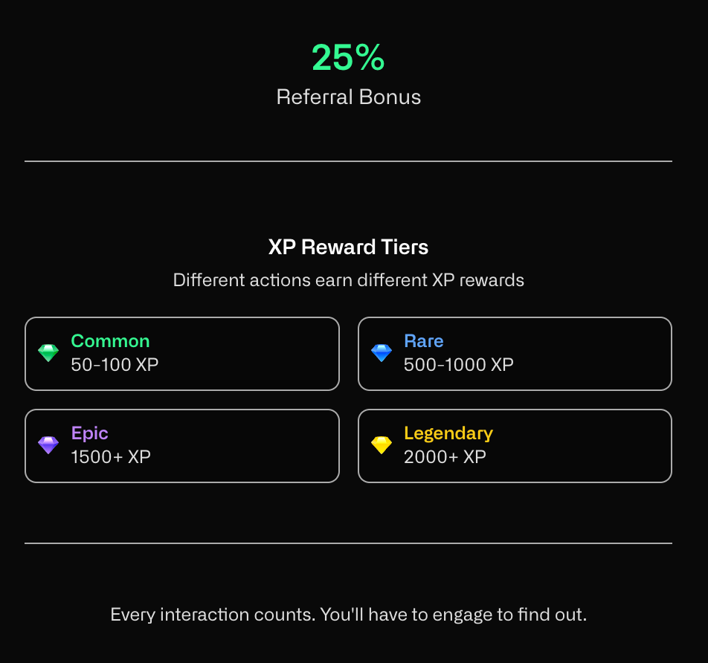This screenshot has height=663, width=708.
Task: Click the Common tier title text
Action: (110, 341)
